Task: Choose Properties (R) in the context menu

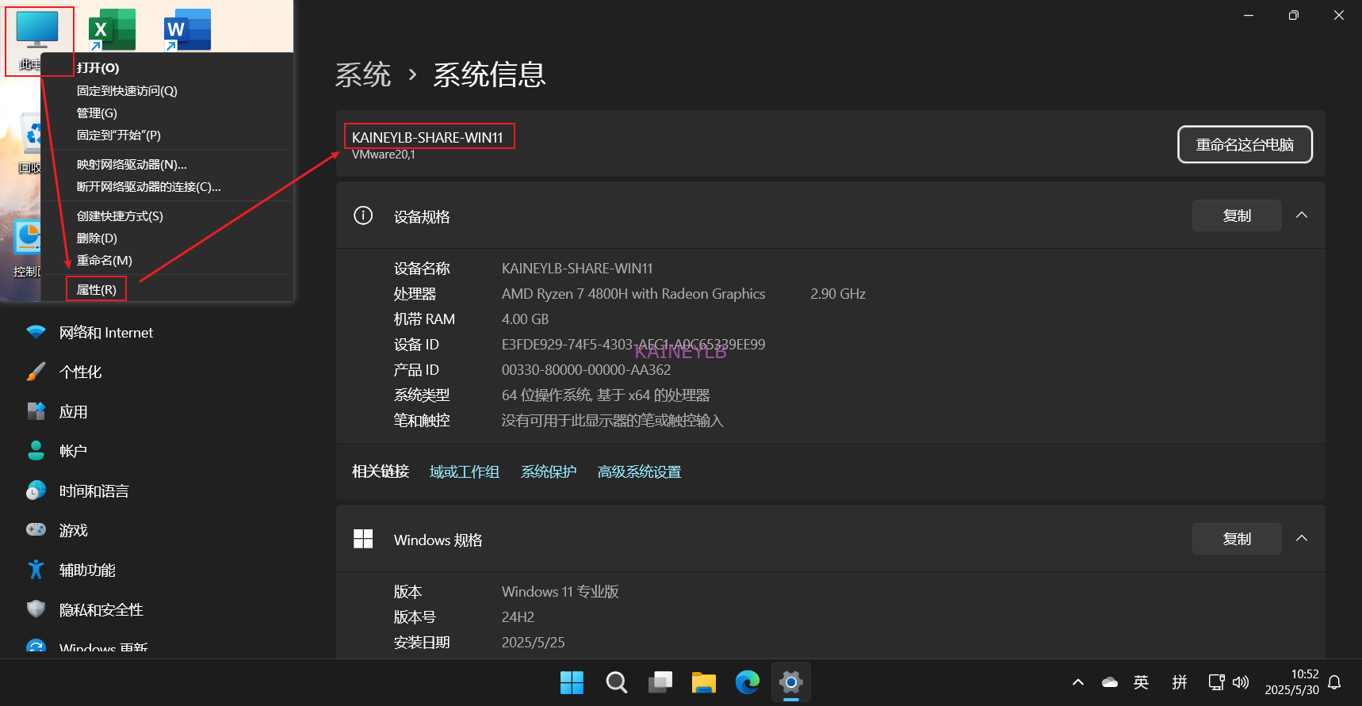Action: point(96,289)
